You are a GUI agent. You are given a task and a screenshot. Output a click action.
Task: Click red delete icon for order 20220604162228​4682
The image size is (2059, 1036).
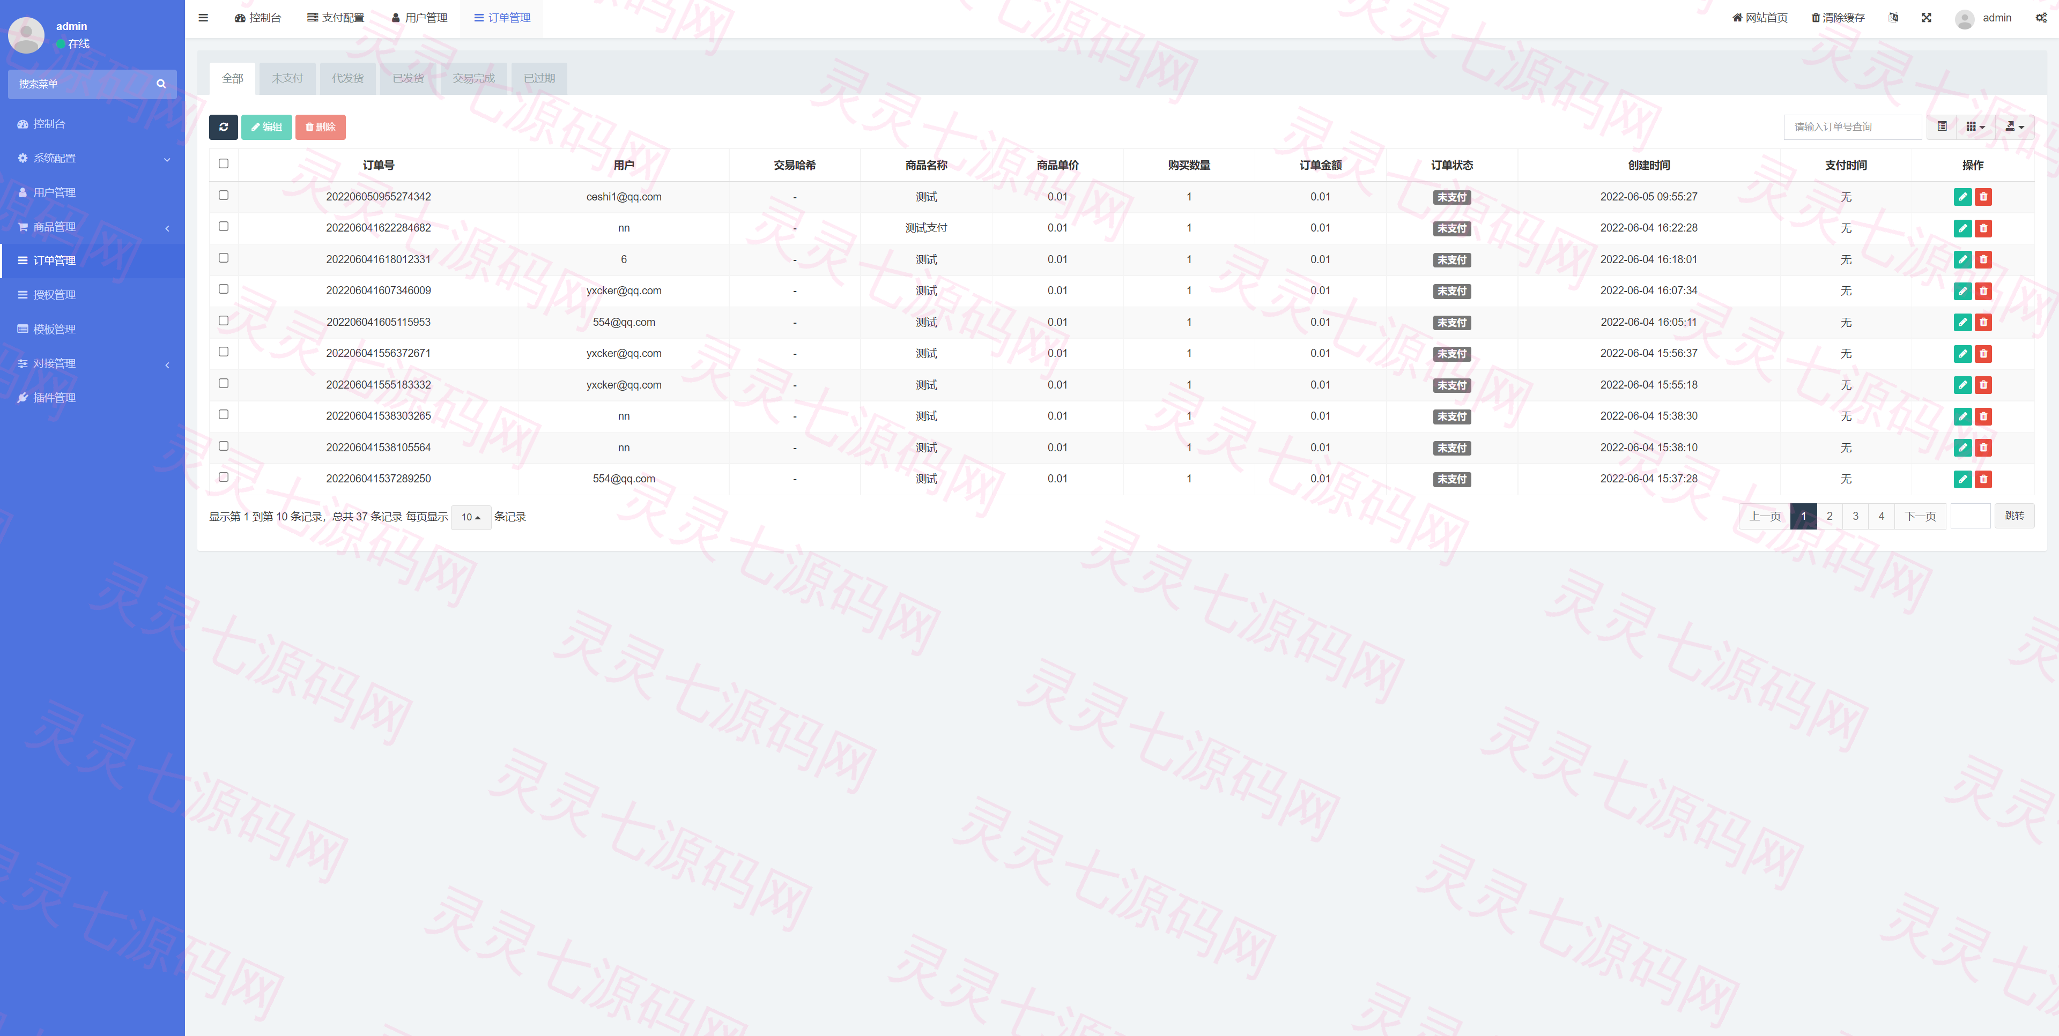pyautogui.click(x=1983, y=228)
